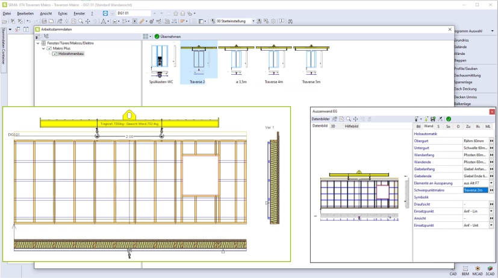Collapse the Fenster/Türen/Makros/Elektro tree node
The width and height of the screenshot is (498, 278).
pos(37,43)
